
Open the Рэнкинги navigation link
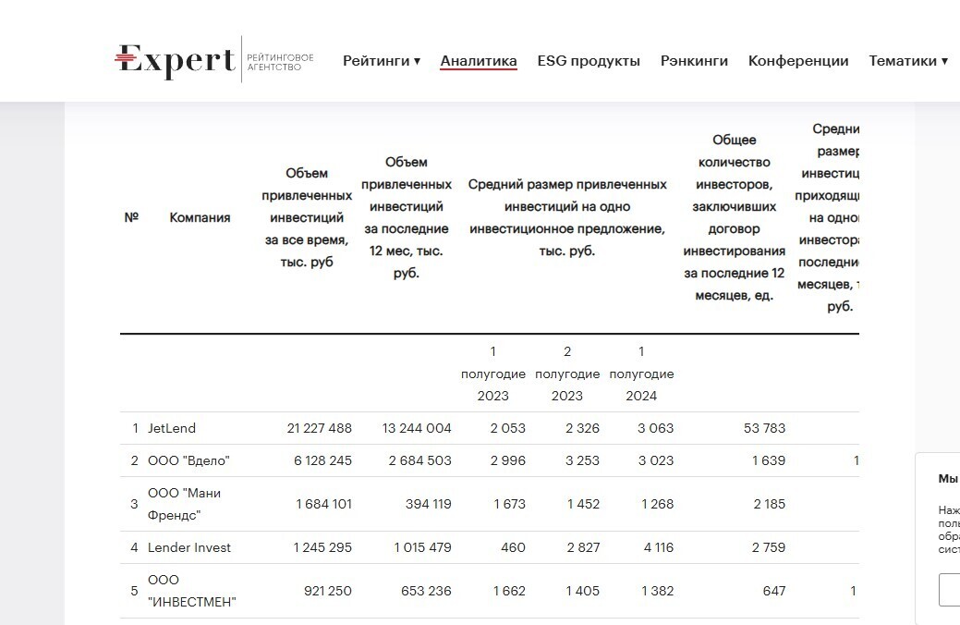pyautogui.click(x=694, y=61)
